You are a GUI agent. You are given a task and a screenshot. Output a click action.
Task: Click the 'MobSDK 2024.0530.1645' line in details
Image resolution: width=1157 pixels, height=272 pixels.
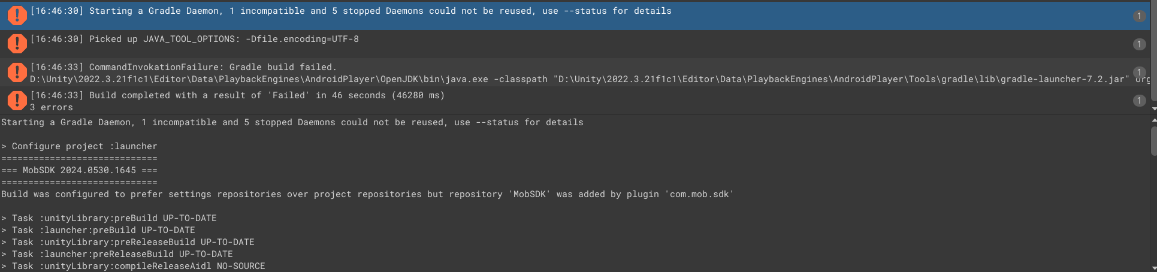[79, 170]
